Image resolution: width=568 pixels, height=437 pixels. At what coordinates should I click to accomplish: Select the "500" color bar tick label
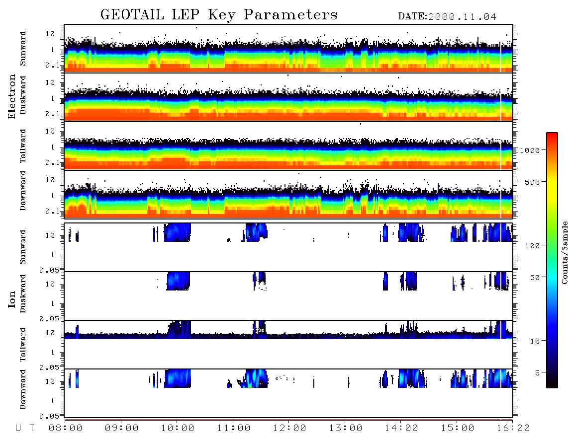(532, 182)
